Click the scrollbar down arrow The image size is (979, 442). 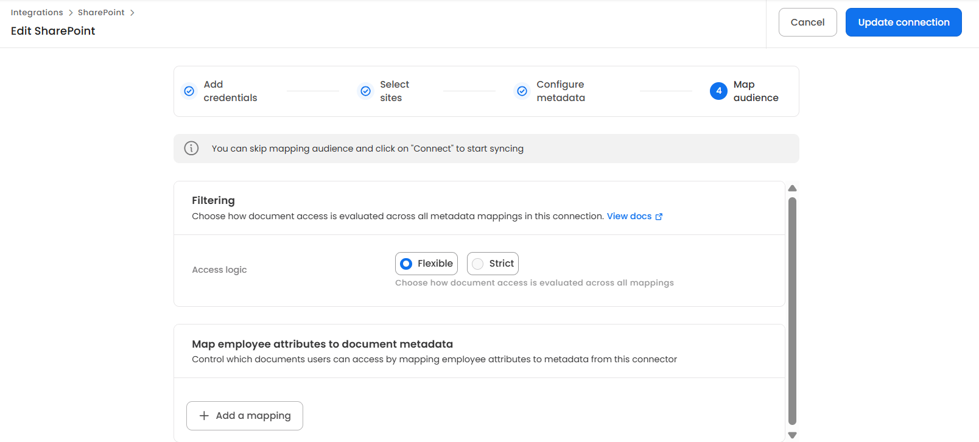792,435
